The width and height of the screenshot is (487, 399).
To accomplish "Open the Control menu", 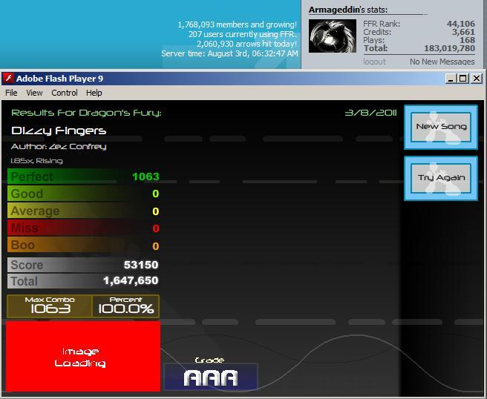I will coord(65,93).
